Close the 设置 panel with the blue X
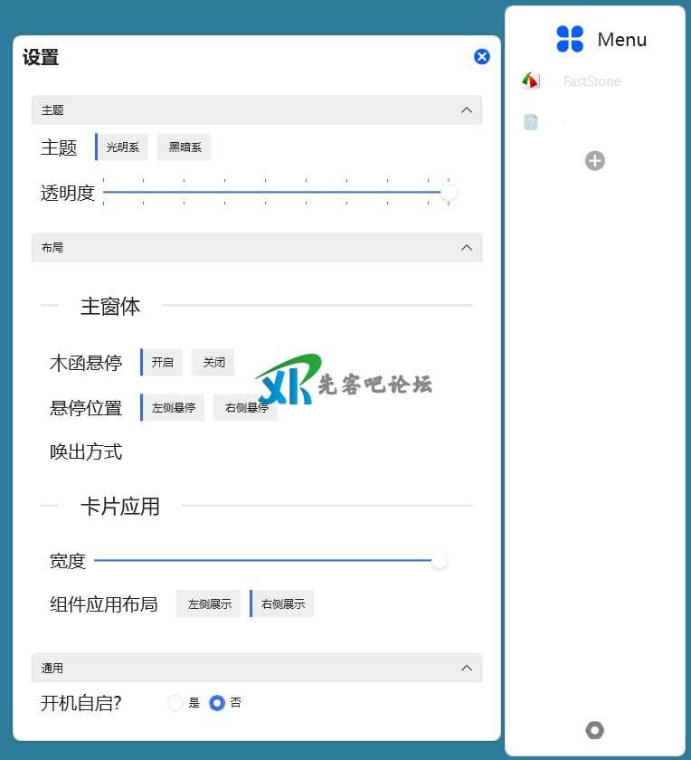691x760 pixels. pyautogui.click(x=482, y=57)
